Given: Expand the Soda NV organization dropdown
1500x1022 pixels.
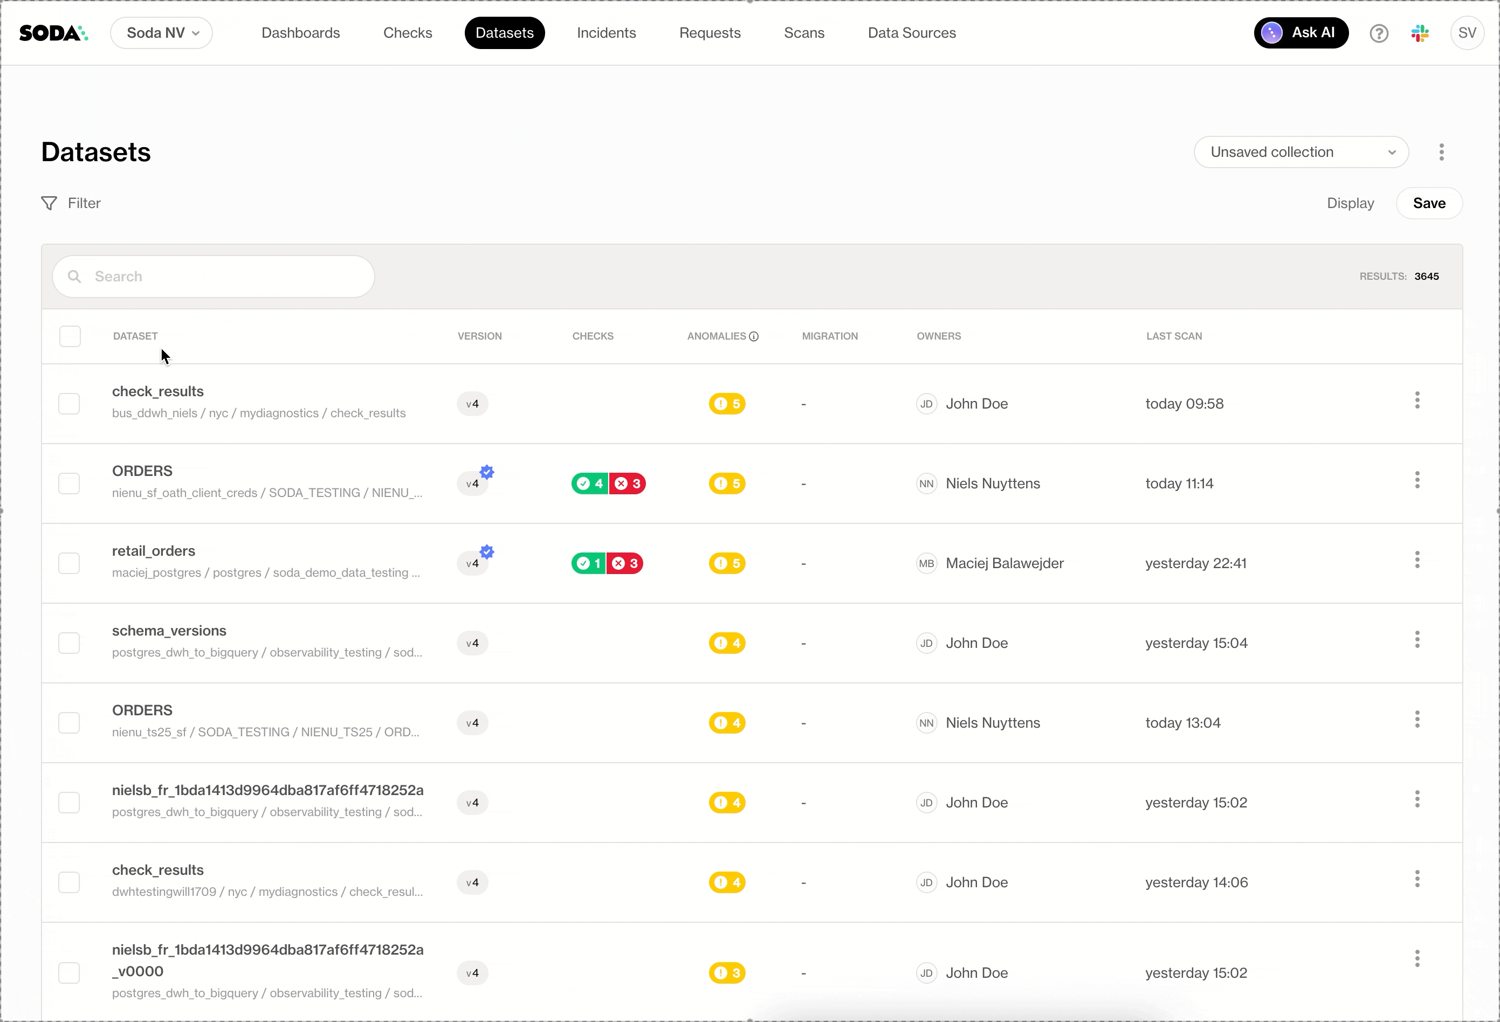Looking at the screenshot, I should 161,33.
